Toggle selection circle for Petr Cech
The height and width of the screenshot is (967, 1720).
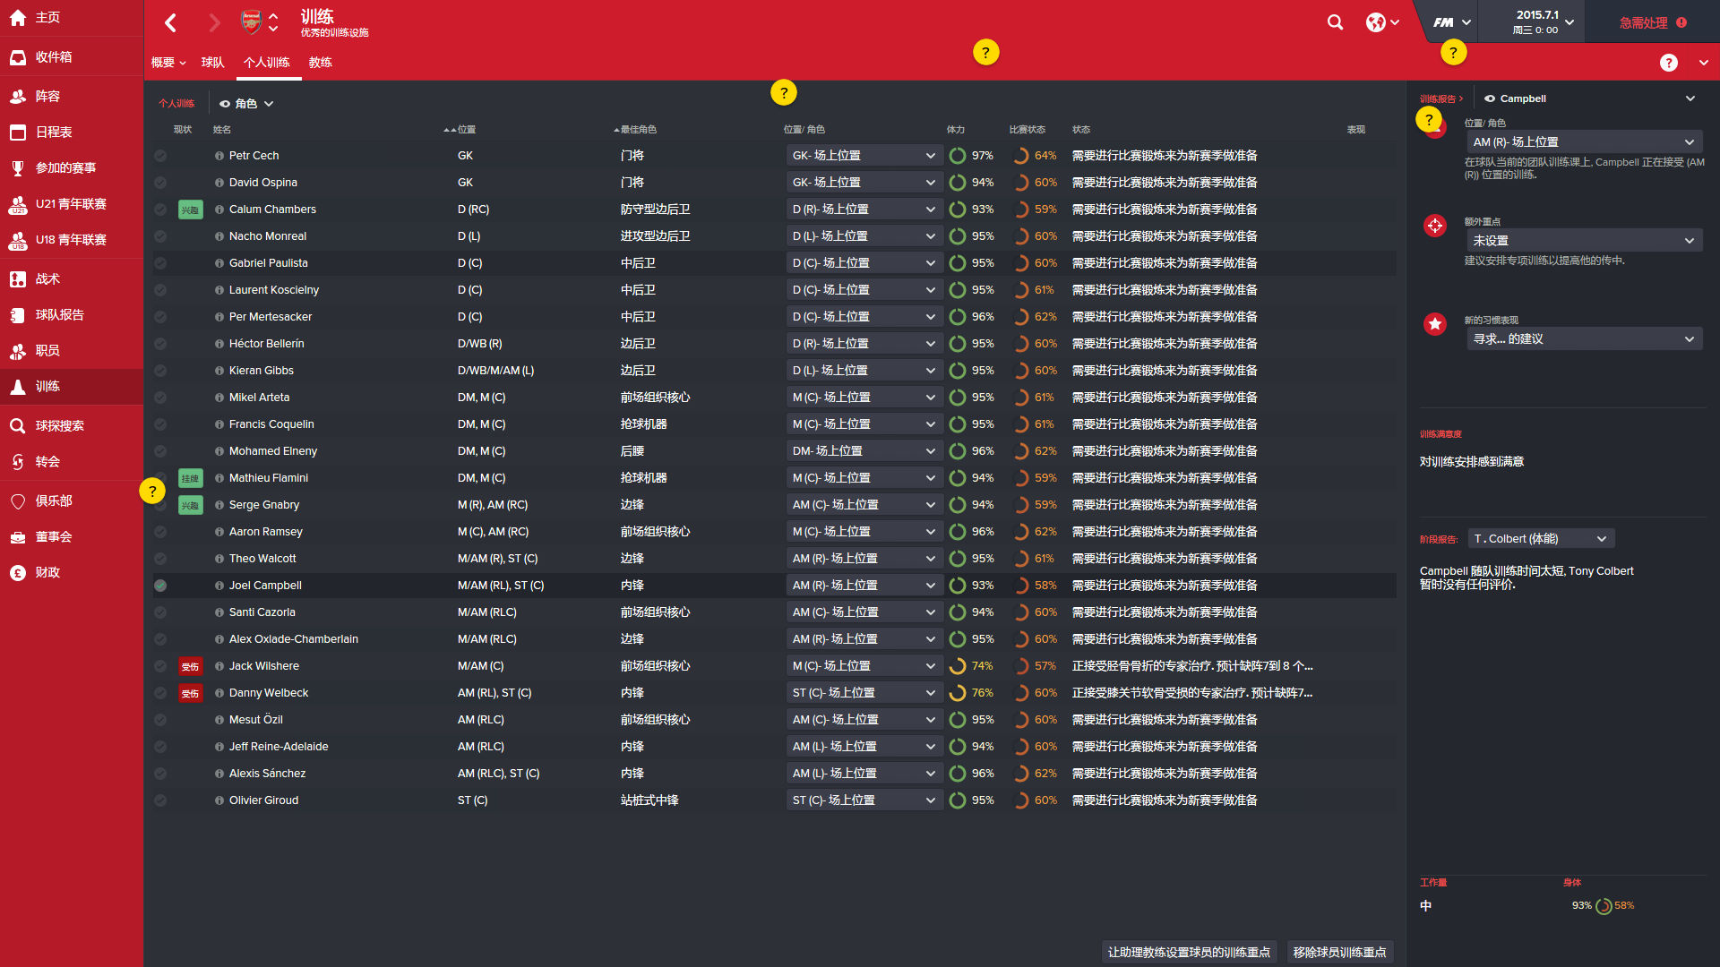[160, 156]
